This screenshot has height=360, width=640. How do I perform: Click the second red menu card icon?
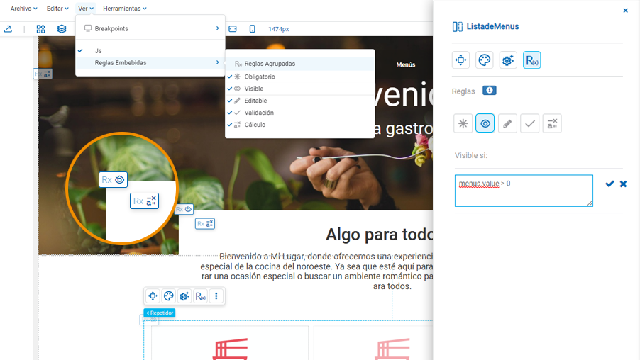(392, 349)
